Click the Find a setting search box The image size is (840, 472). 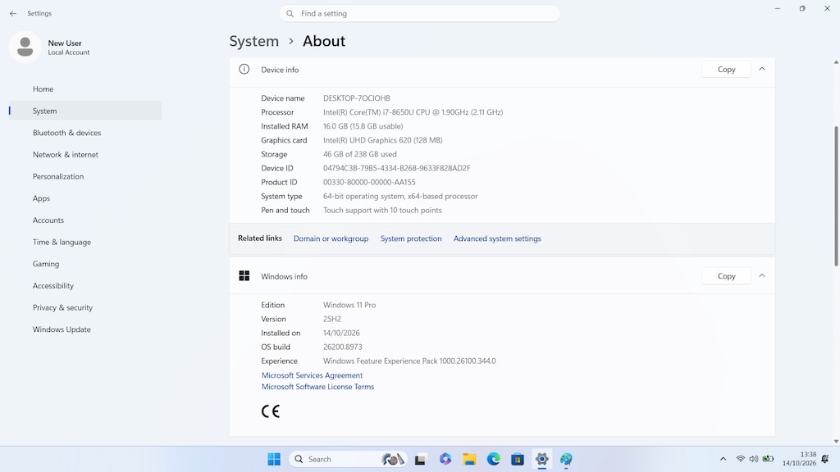(x=419, y=13)
